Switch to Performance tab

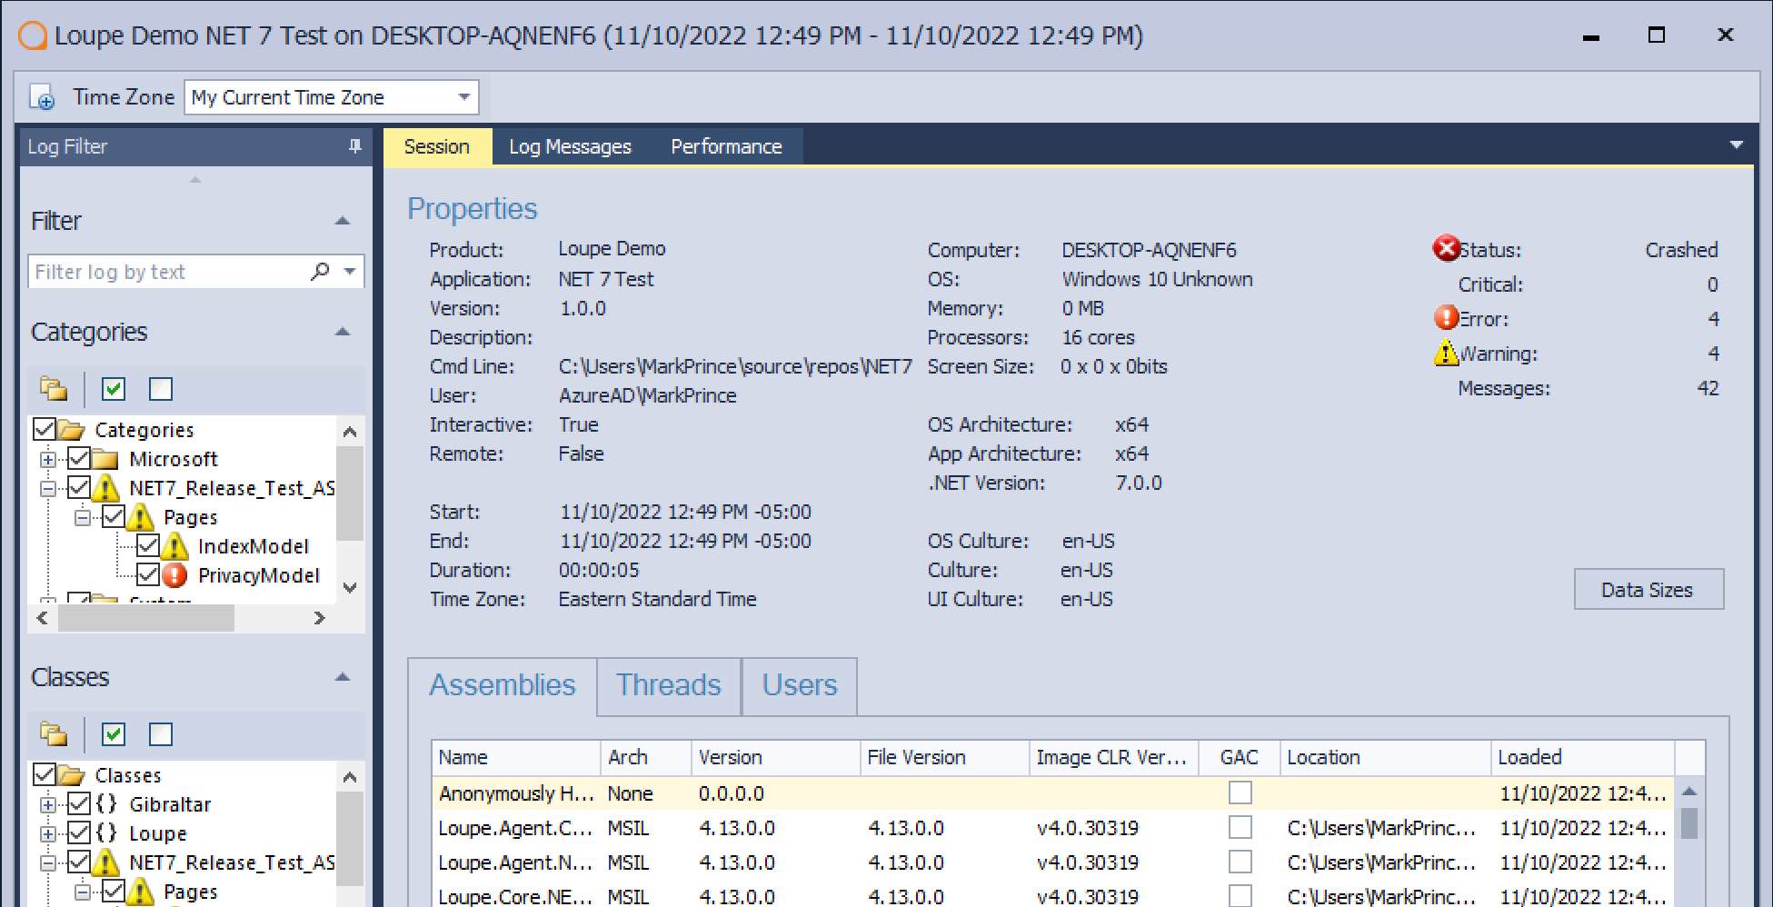tap(726, 146)
